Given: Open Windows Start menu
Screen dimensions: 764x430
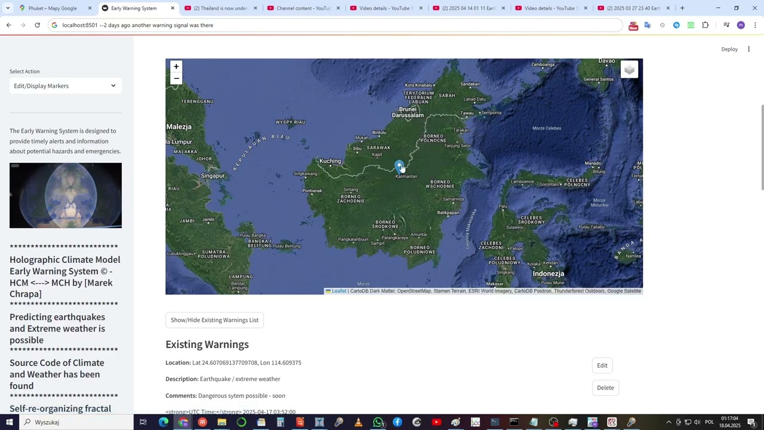Looking at the screenshot, I should point(10,422).
